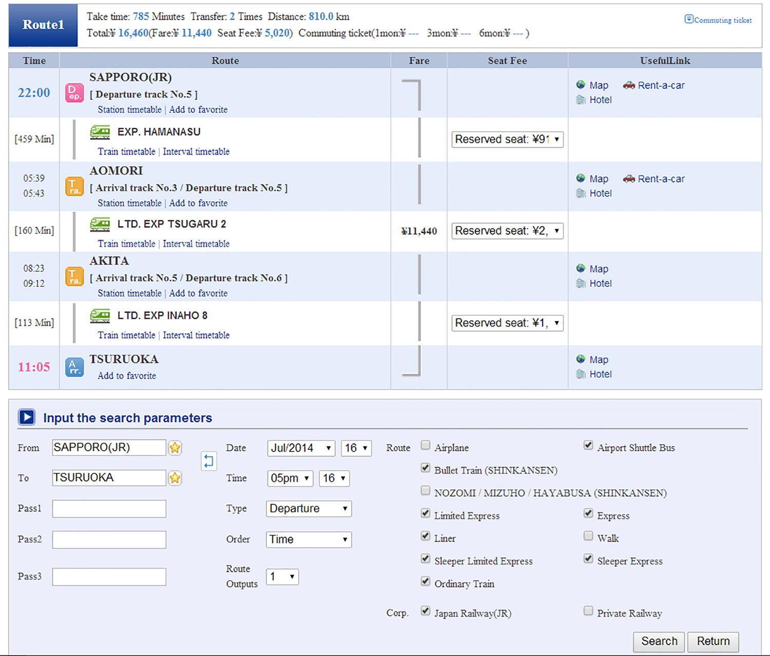The width and height of the screenshot is (770, 656).
Task: Open LTD. EXP TSUGARU 2 seat dropdown
Action: [x=507, y=231]
